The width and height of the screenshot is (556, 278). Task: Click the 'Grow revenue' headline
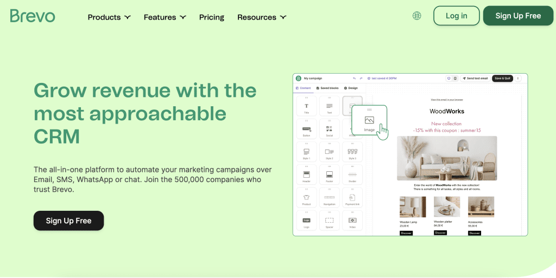coord(145,113)
